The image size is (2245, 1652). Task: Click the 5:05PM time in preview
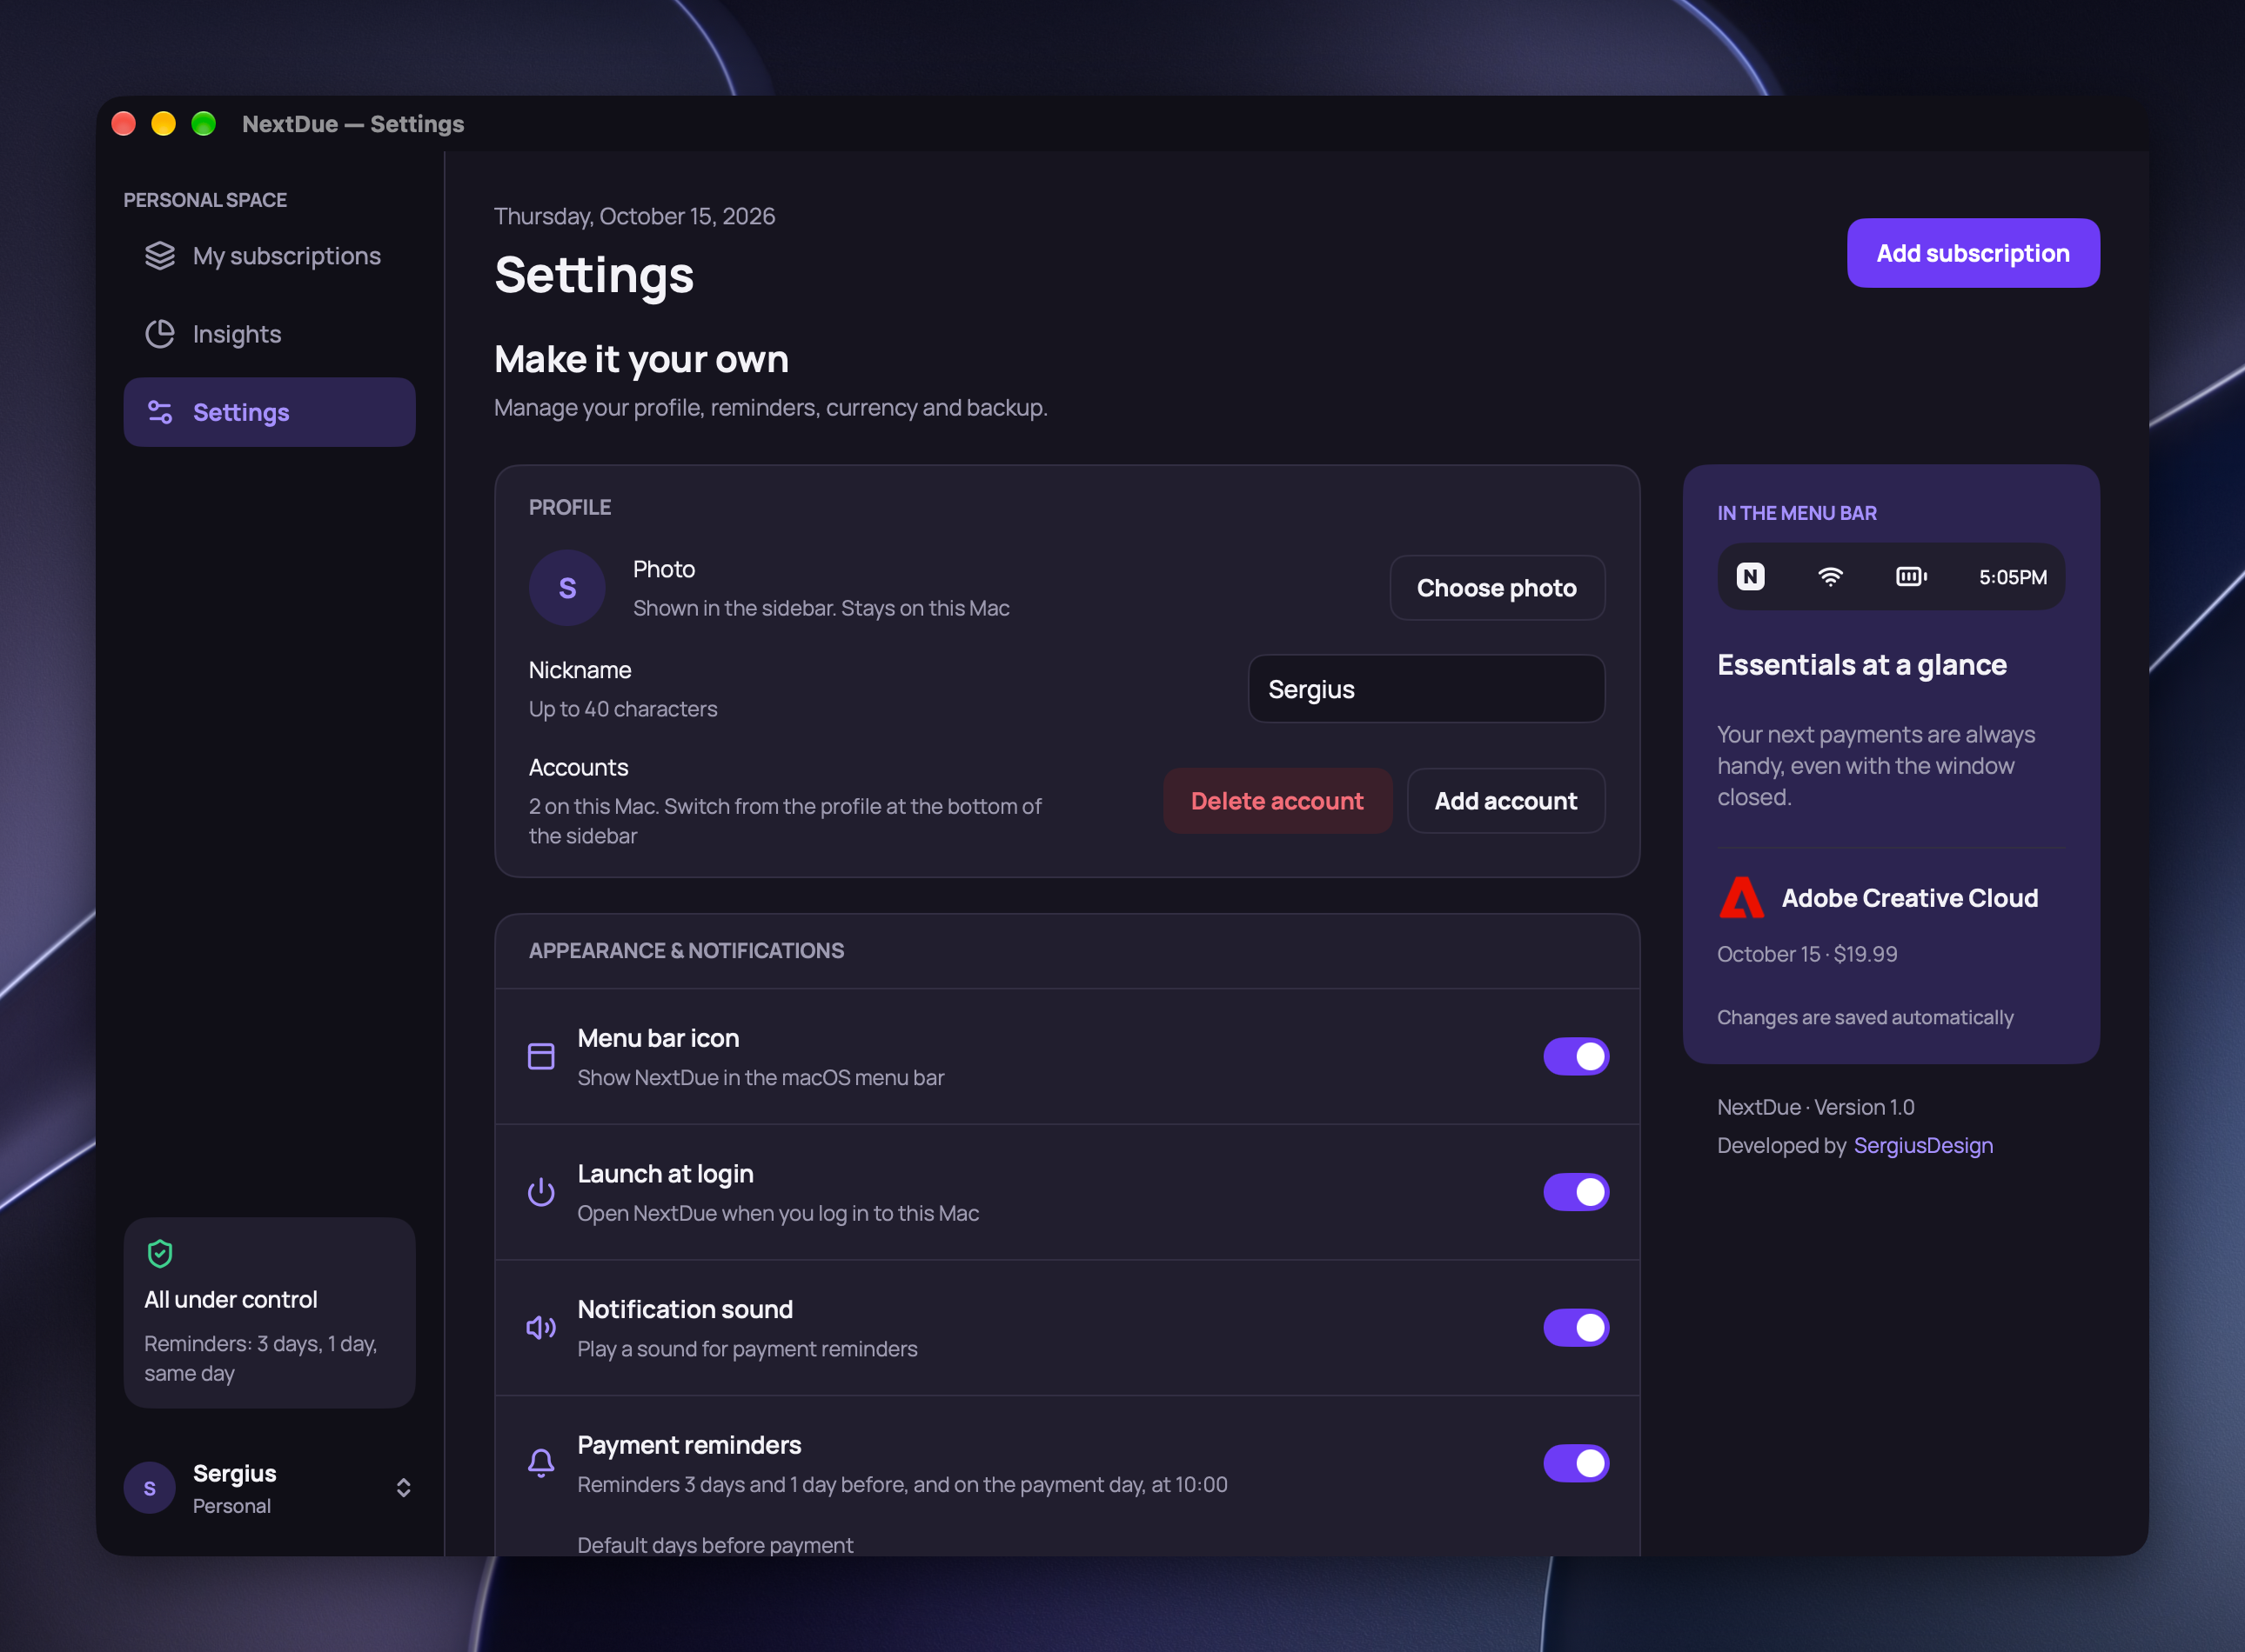click(x=2013, y=577)
